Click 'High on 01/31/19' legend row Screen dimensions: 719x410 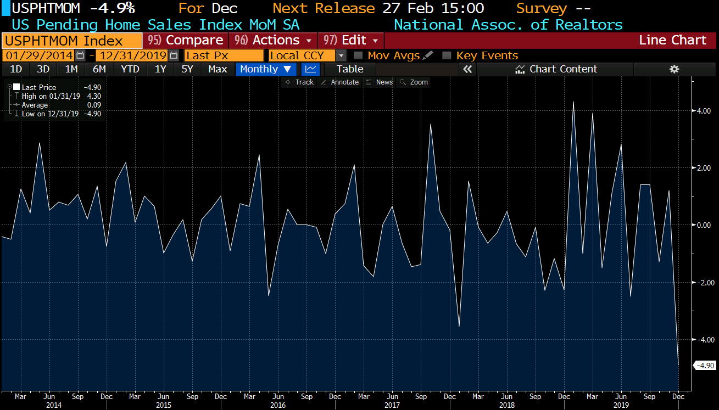[54, 96]
